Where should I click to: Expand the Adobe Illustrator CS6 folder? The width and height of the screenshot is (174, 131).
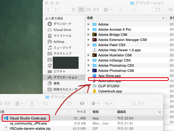click(x=88, y=55)
